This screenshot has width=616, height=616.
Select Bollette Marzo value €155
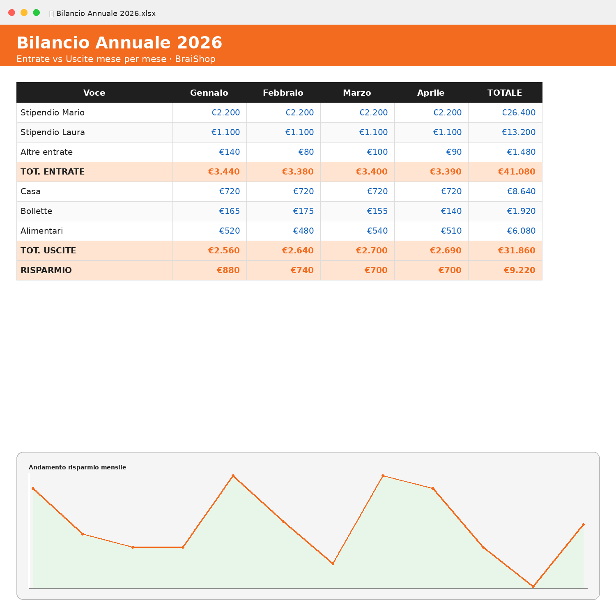coord(357,211)
